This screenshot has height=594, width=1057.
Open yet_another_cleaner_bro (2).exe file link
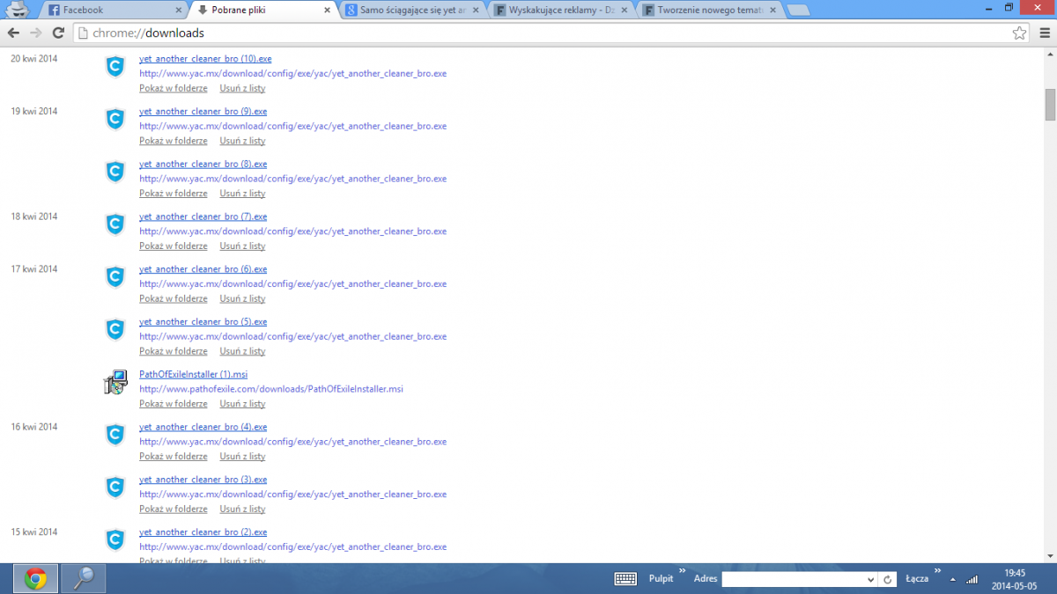[203, 532]
